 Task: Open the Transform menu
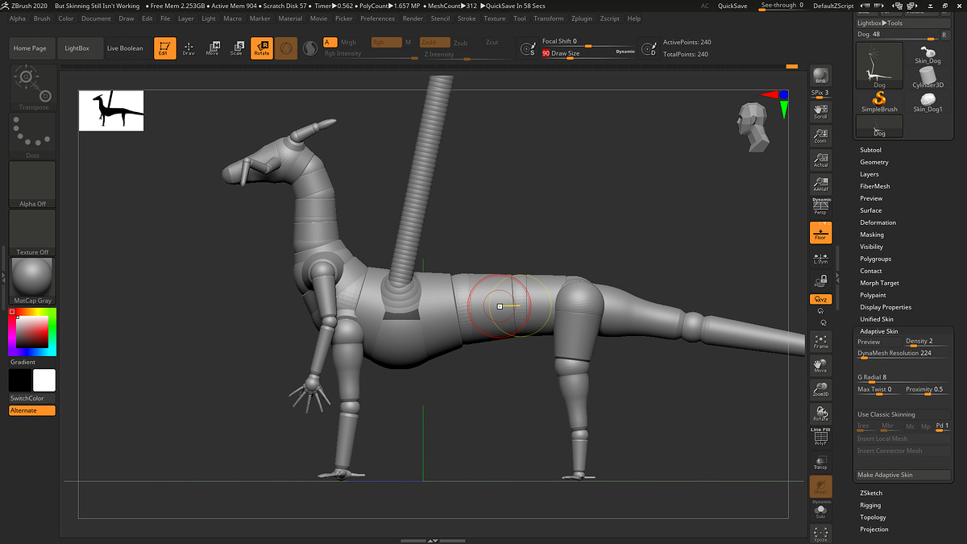coord(549,19)
